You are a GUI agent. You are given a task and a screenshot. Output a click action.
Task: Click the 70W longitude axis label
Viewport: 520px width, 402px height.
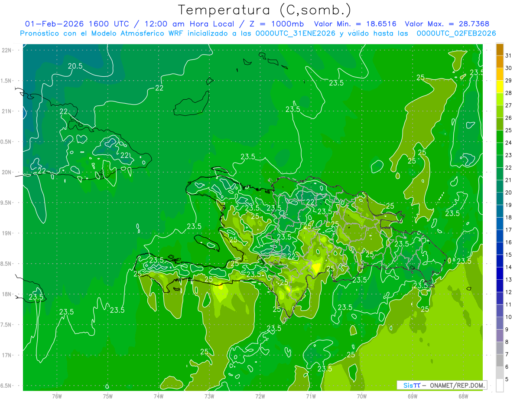[x=361, y=396]
